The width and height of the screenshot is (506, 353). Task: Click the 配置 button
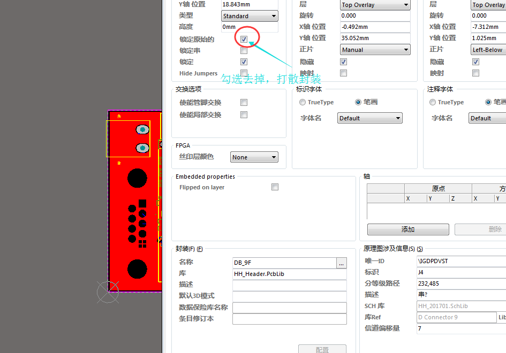click(322, 349)
